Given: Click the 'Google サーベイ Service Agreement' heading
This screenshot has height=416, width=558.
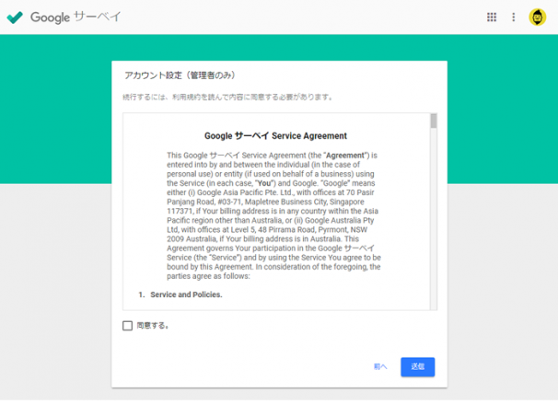Looking at the screenshot, I should [275, 136].
